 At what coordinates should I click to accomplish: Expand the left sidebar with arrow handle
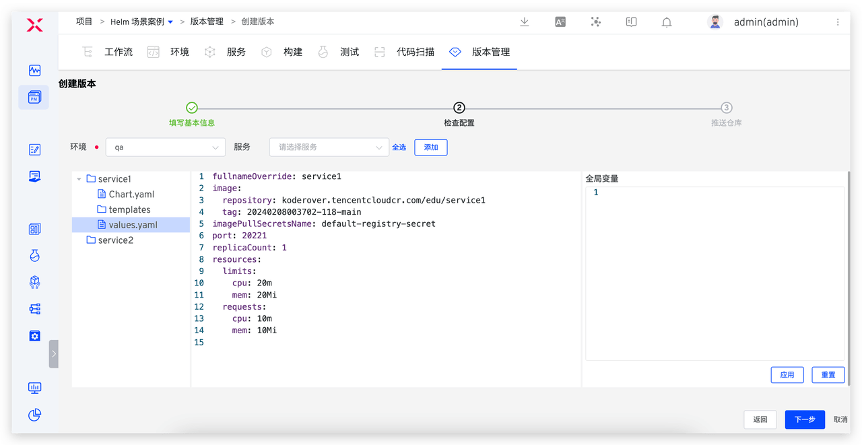pos(53,353)
